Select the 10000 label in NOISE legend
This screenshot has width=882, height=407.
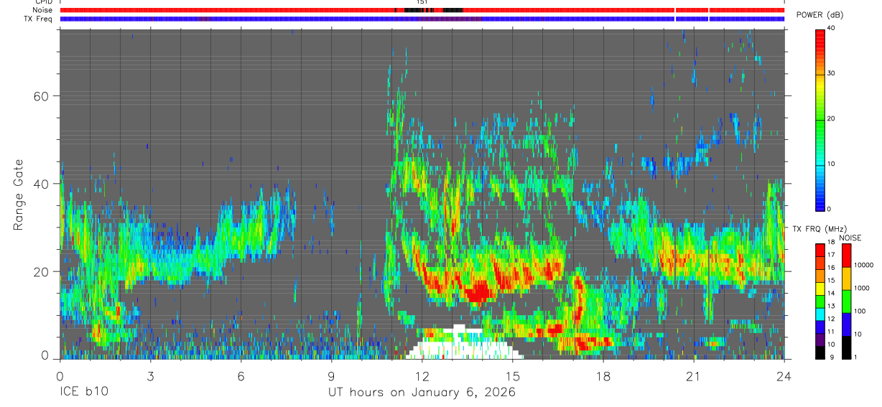coord(863,265)
